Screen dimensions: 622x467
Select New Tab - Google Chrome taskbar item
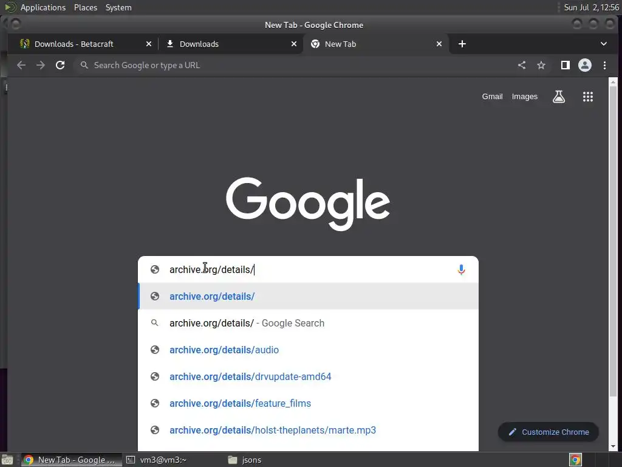72,460
